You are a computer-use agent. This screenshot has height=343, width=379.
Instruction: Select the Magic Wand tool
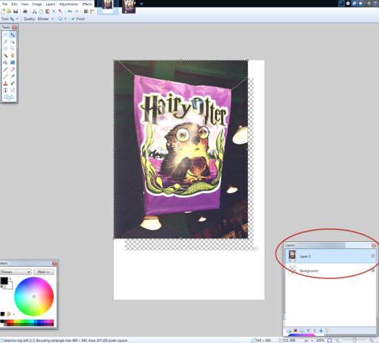(x=6, y=56)
